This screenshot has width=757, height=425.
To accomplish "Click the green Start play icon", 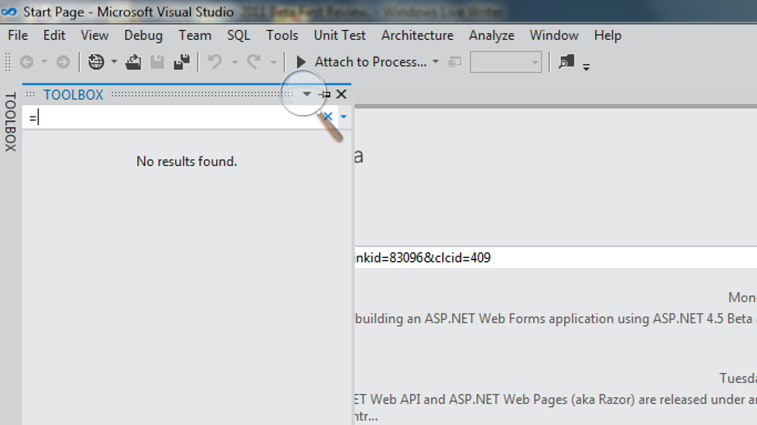I will 301,62.
